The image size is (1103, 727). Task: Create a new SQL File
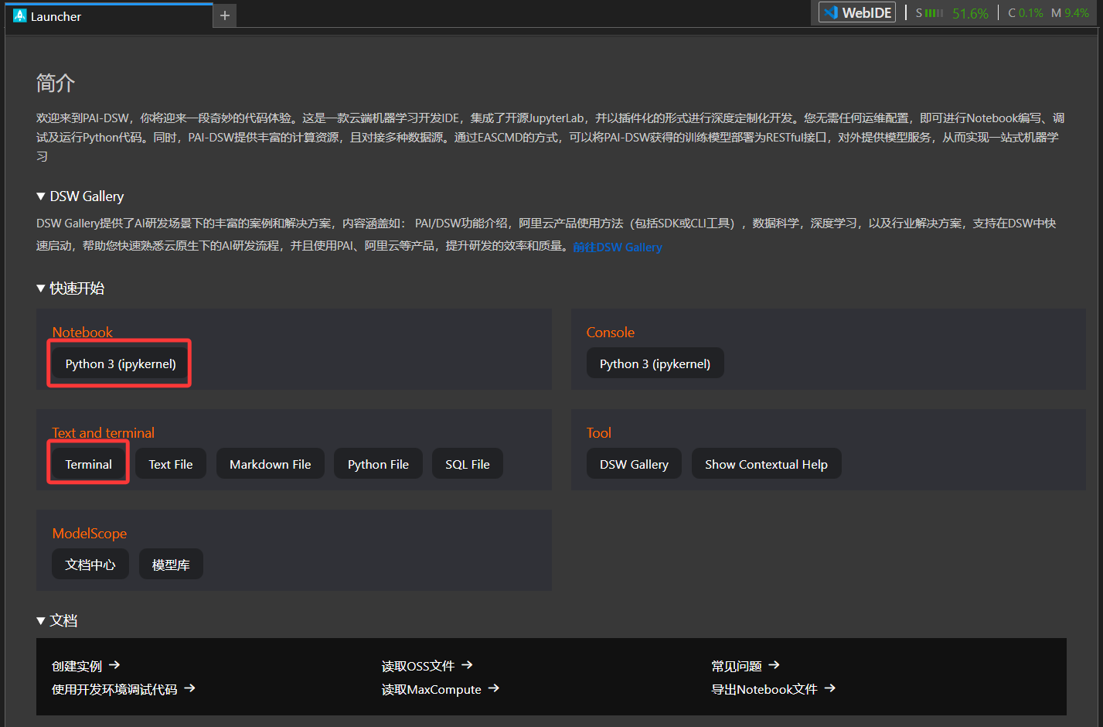coord(468,464)
